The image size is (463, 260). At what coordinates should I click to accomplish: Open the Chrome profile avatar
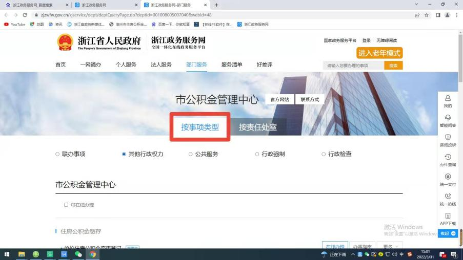[447, 15]
